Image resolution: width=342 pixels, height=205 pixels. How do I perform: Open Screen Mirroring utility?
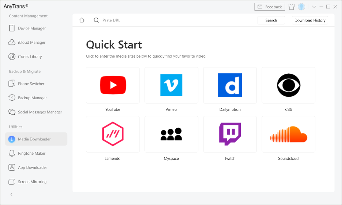(36, 182)
